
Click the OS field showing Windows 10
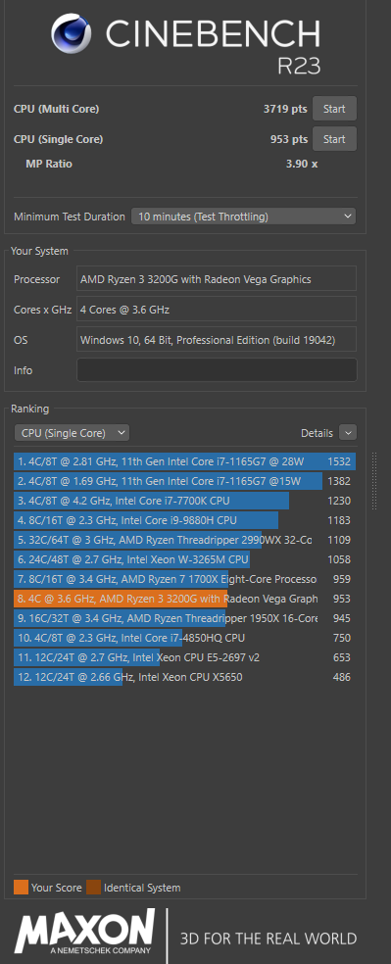pyautogui.click(x=217, y=339)
